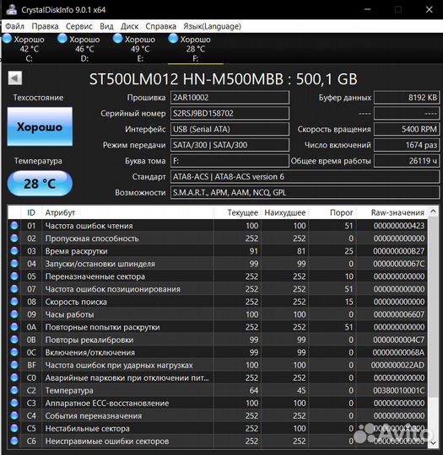Click status orb for attribute 0C Включения/отключения
The height and width of the screenshot is (455, 443).
(14, 352)
